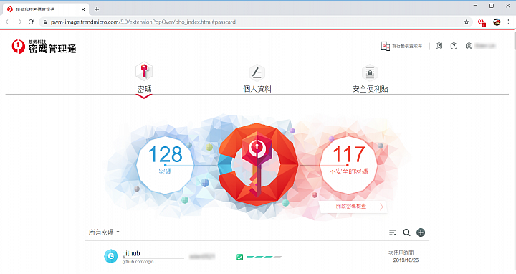This screenshot has height=274, width=516.
Task: Click the pencil note icon above 個人資料
Action: (257, 72)
